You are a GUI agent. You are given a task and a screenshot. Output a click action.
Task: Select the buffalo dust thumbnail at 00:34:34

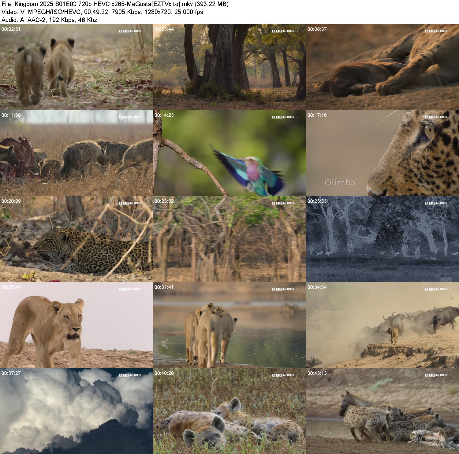(382, 325)
